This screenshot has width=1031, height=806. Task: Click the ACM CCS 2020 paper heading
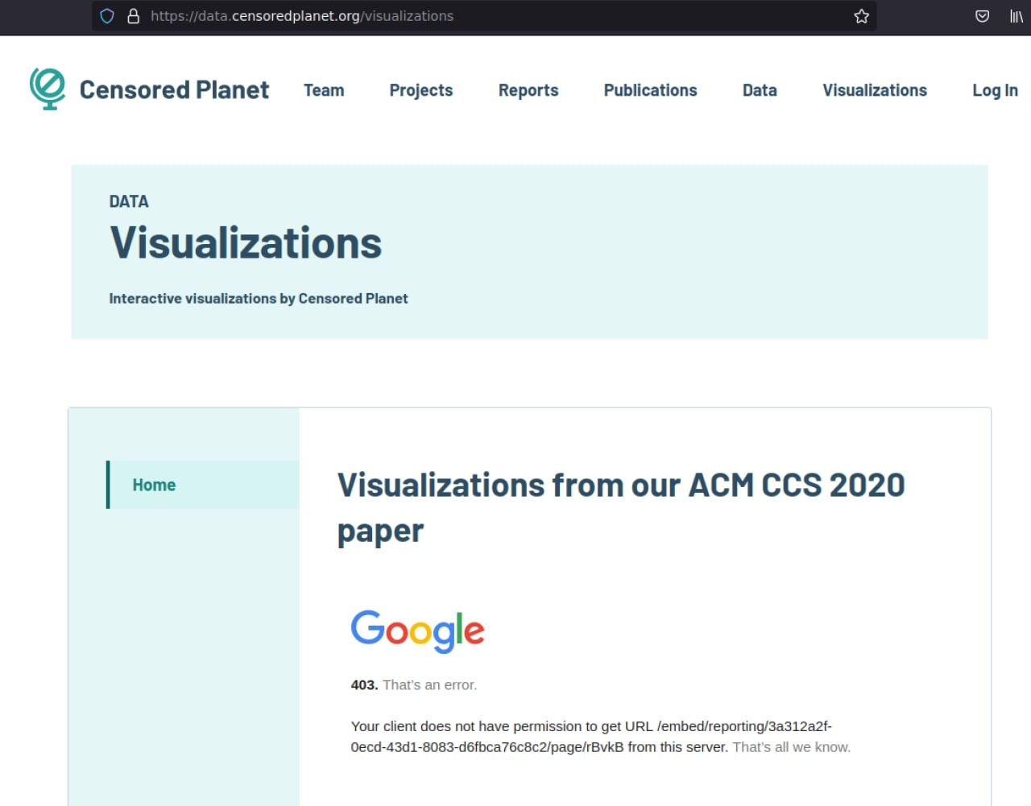pos(621,507)
